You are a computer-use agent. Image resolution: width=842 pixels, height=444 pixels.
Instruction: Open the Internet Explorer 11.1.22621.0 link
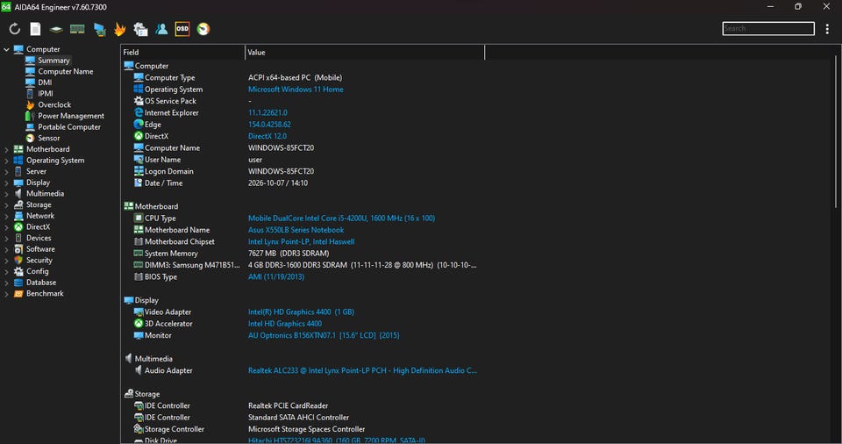tap(268, 113)
